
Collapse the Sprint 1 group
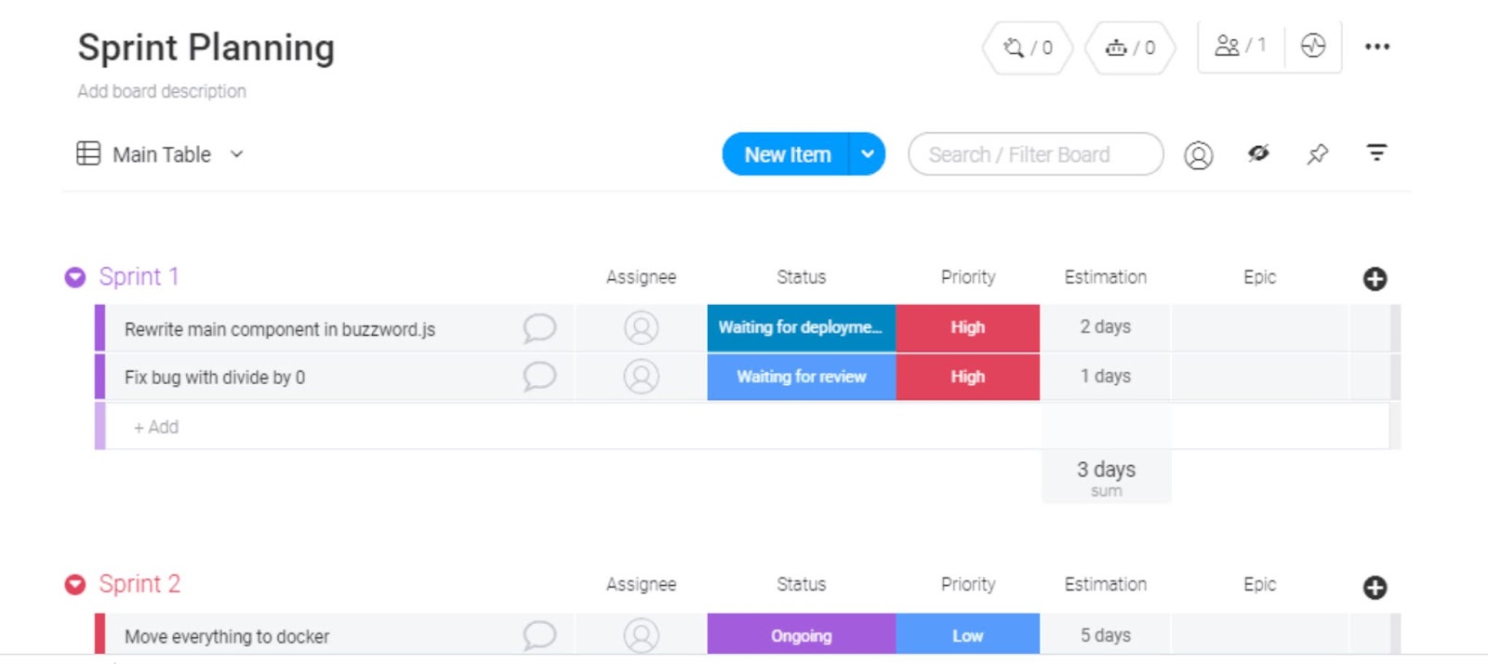(x=75, y=277)
